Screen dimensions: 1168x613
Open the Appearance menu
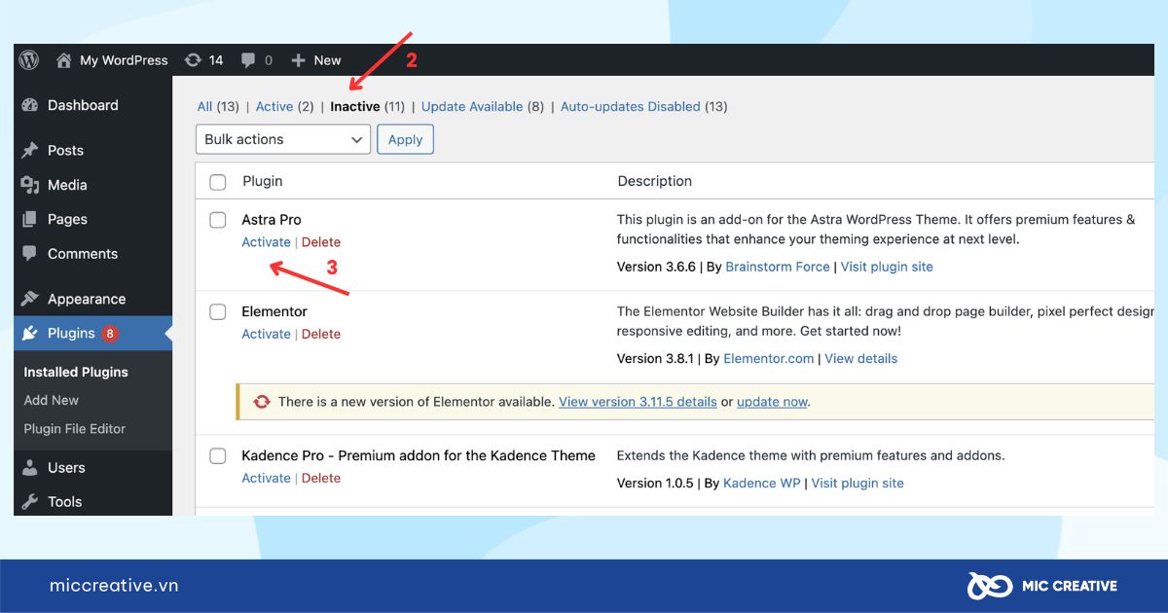87,299
